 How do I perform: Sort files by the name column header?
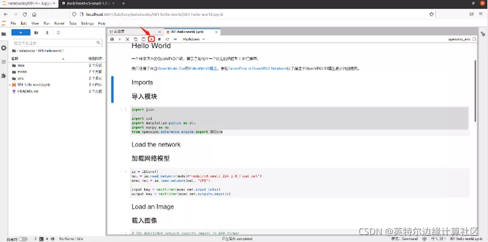38,58
